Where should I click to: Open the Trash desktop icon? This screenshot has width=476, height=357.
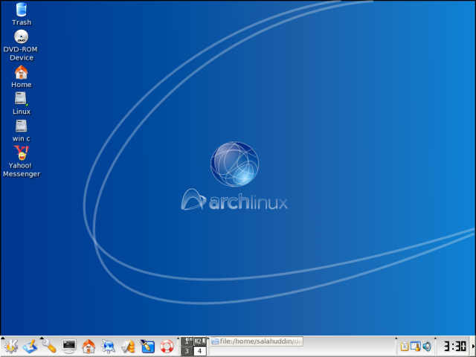tap(22, 14)
